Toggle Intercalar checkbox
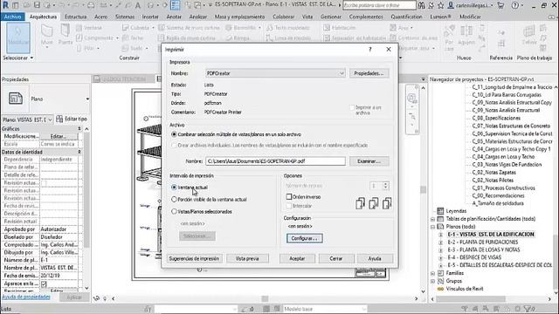This screenshot has width=559, height=314. [289, 206]
